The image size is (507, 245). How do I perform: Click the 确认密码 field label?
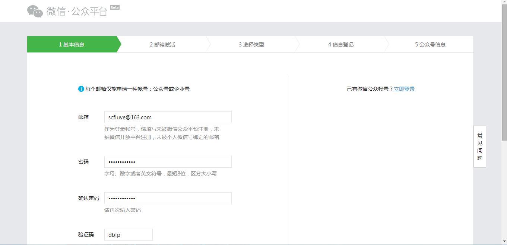pos(89,198)
